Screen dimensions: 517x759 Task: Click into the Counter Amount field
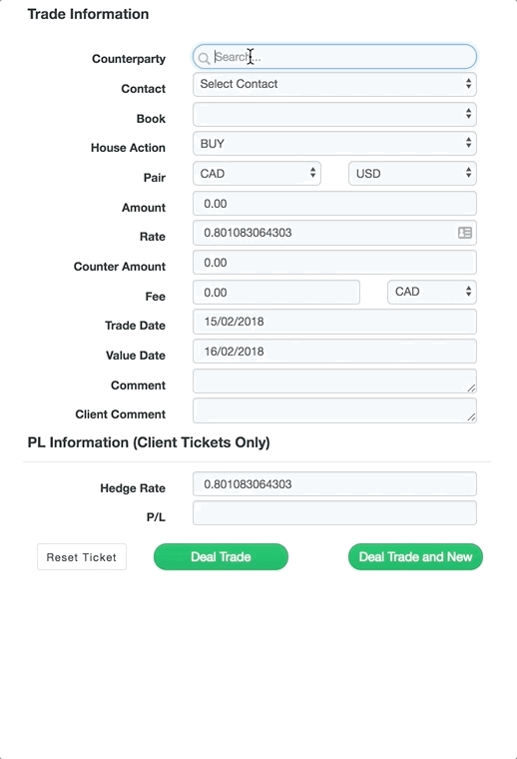pyautogui.click(x=334, y=263)
